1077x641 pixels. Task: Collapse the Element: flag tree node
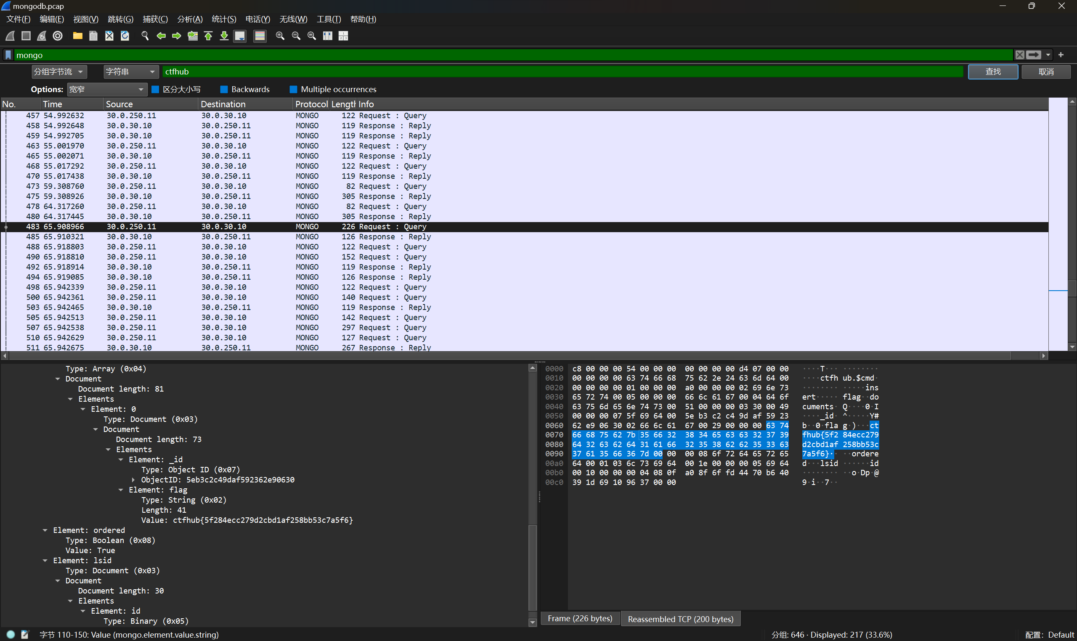coord(121,490)
